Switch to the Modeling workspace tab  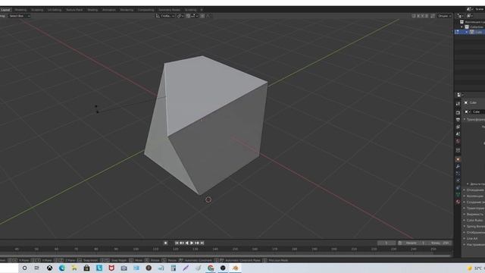coord(20,10)
